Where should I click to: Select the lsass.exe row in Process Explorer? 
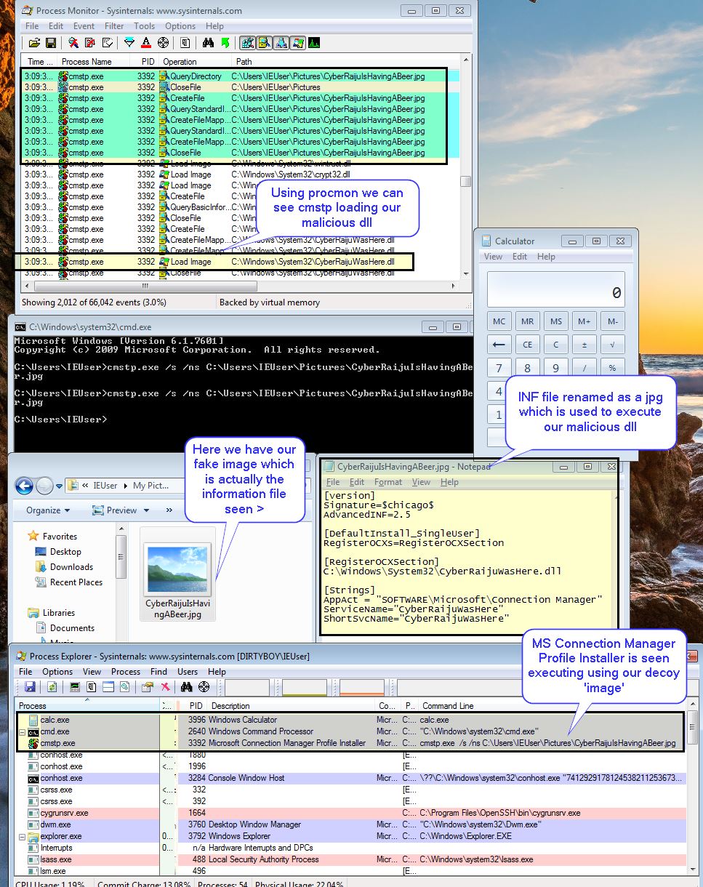click(x=349, y=859)
